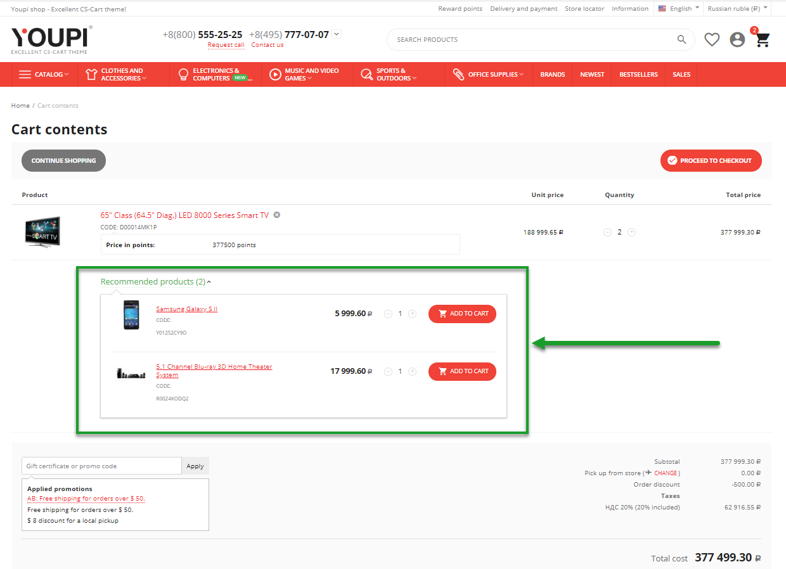Click the Total cost 377 499.30 amount
786x569 pixels.
728,558
